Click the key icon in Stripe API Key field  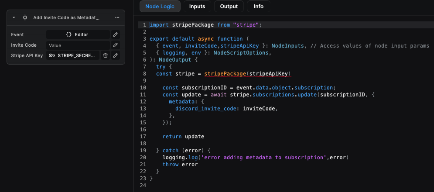pos(52,55)
